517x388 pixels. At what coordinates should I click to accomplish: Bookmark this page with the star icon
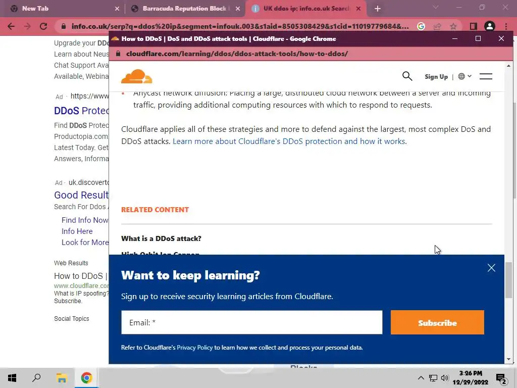pos(453,26)
